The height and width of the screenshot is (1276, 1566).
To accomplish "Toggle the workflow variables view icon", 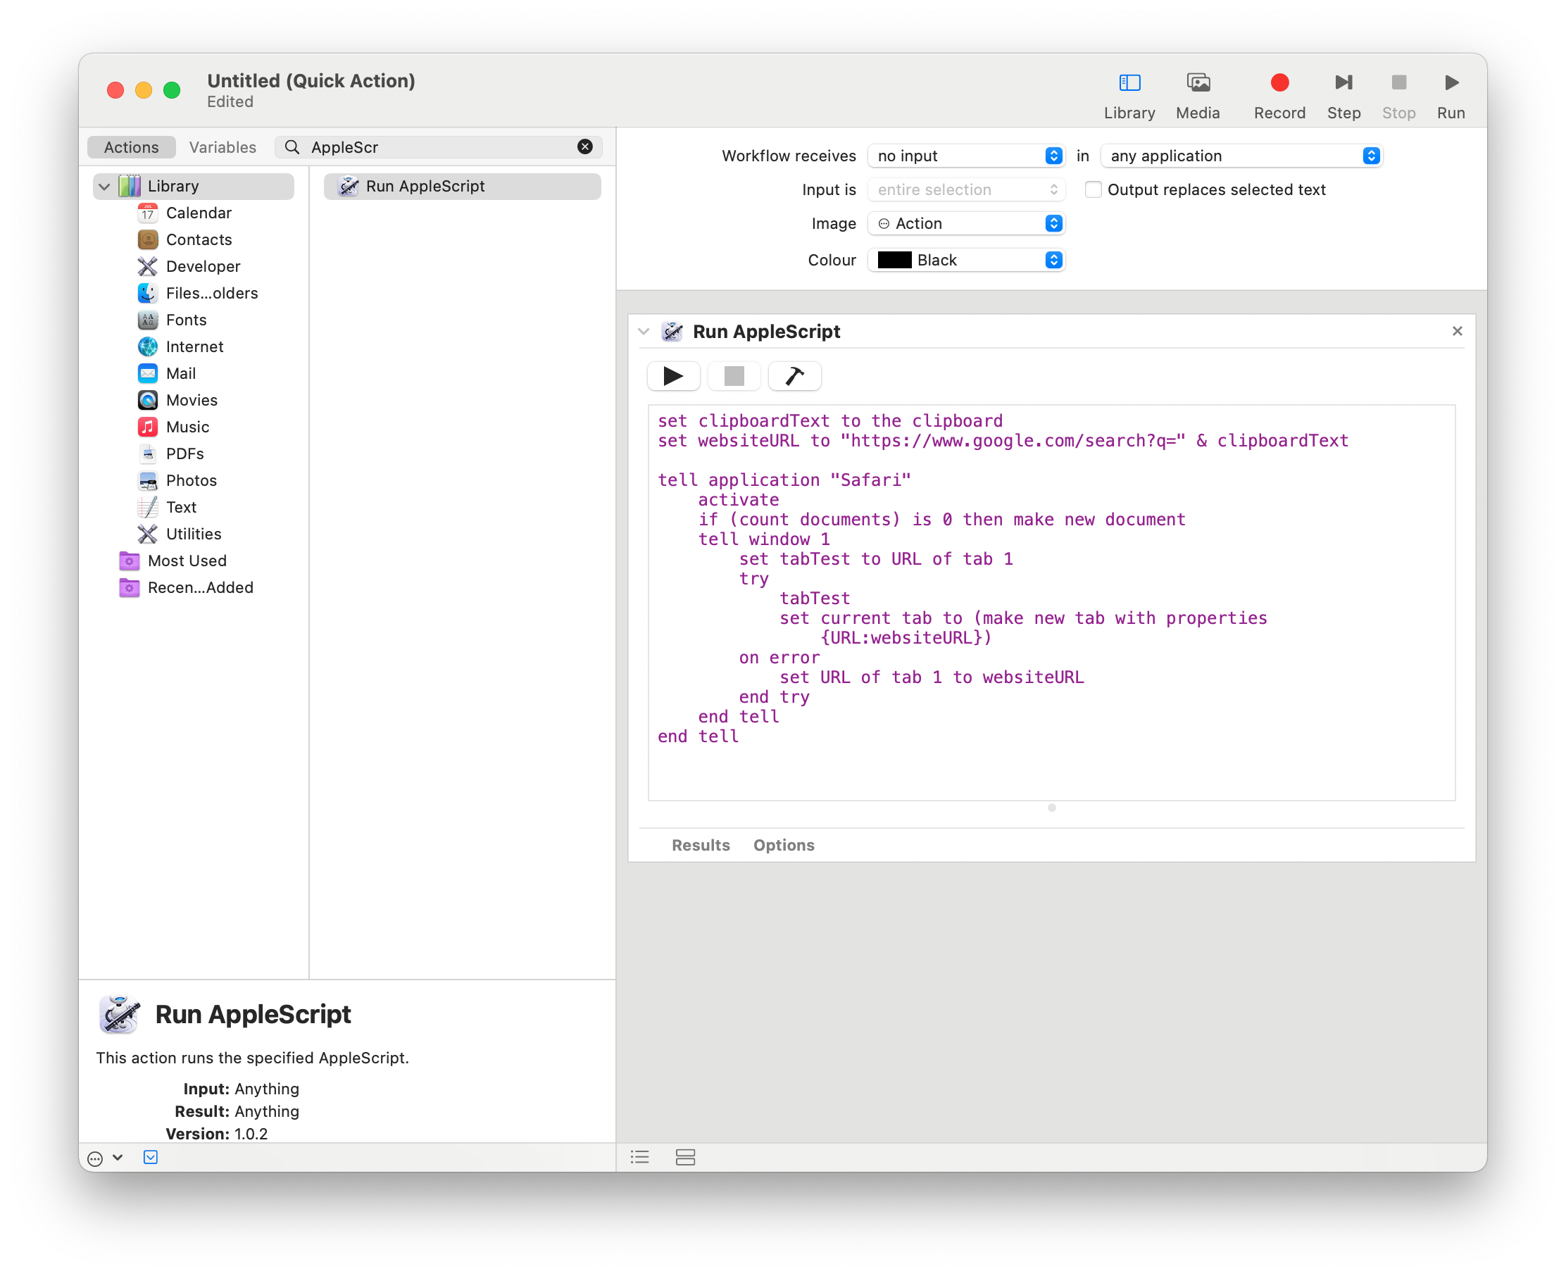I will [x=685, y=1157].
